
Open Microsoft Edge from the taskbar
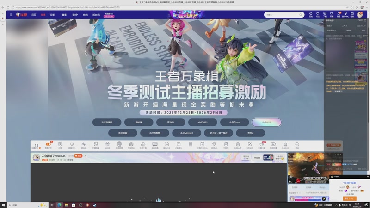[59, 205]
